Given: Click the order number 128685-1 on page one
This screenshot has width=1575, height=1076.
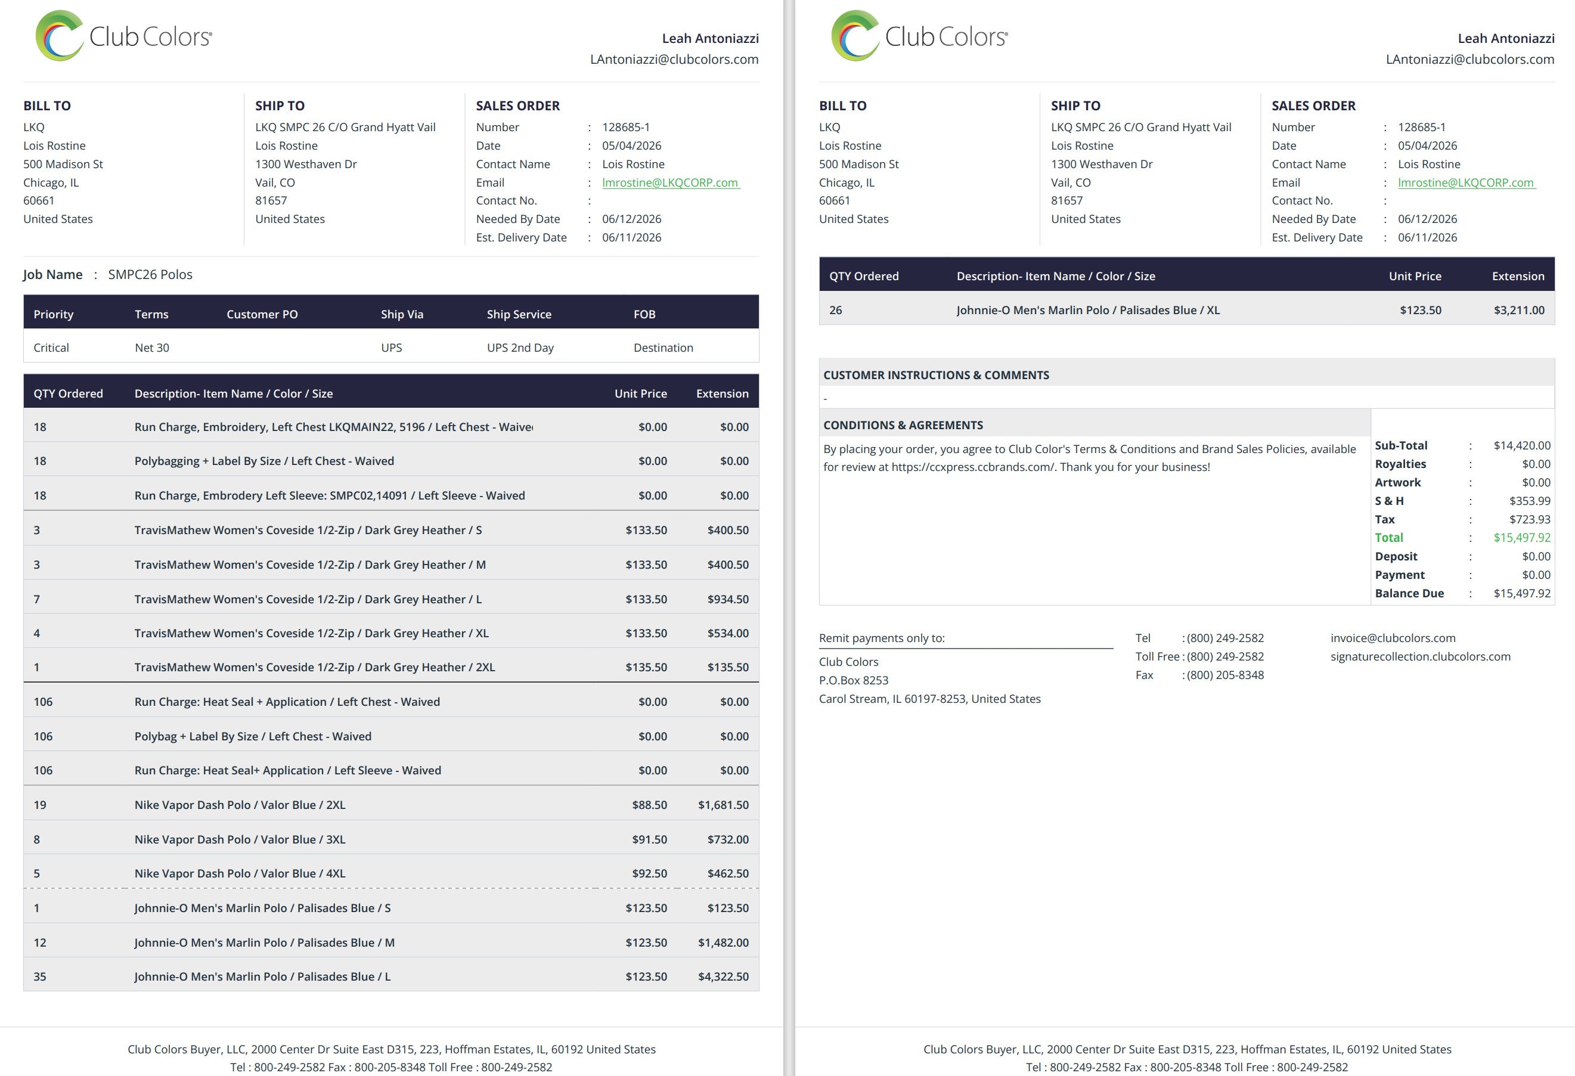Looking at the screenshot, I should [625, 128].
